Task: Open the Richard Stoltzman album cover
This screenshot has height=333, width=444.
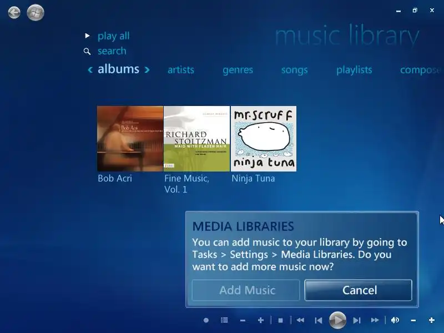Action: click(197, 139)
